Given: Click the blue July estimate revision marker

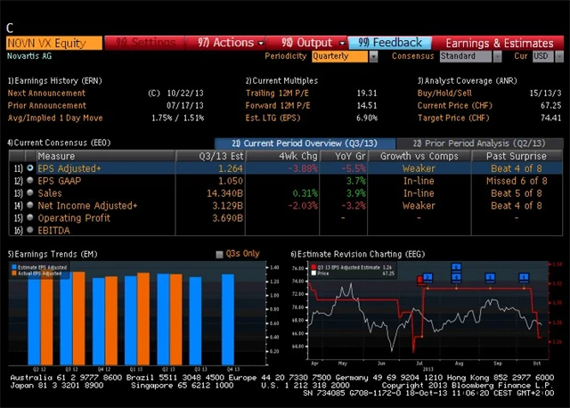Looking at the screenshot, I should click(x=427, y=278).
